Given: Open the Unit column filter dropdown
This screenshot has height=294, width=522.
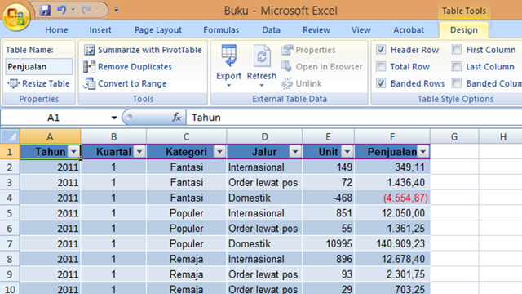Looking at the screenshot, I should click(347, 152).
